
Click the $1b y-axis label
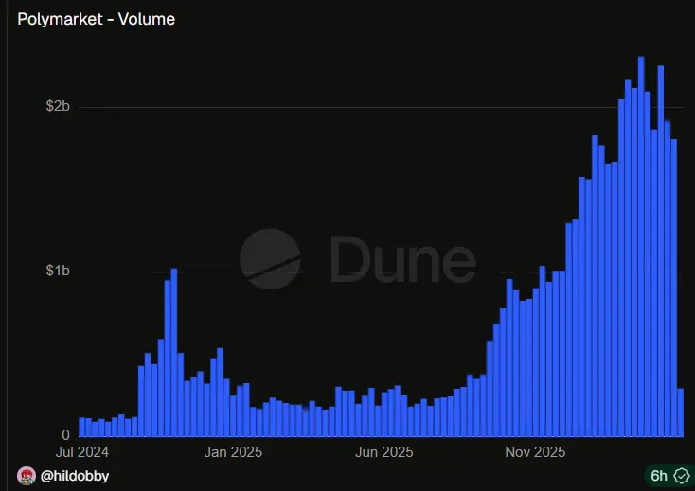tap(58, 271)
